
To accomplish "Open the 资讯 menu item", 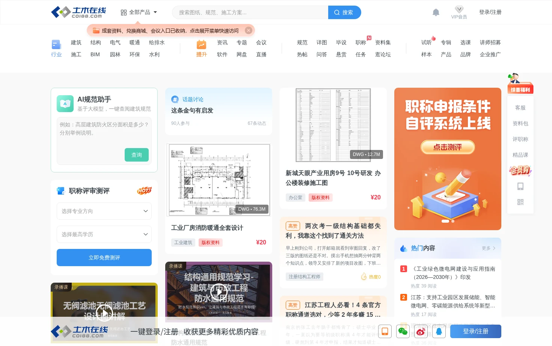I will coord(222,42).
